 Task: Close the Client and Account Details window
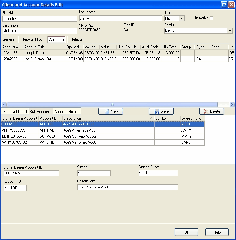pyautogui.click(x=231, y=4)
